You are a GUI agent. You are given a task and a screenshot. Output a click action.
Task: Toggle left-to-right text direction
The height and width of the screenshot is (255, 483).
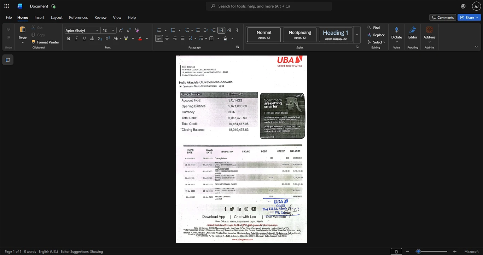click(221, 30)
